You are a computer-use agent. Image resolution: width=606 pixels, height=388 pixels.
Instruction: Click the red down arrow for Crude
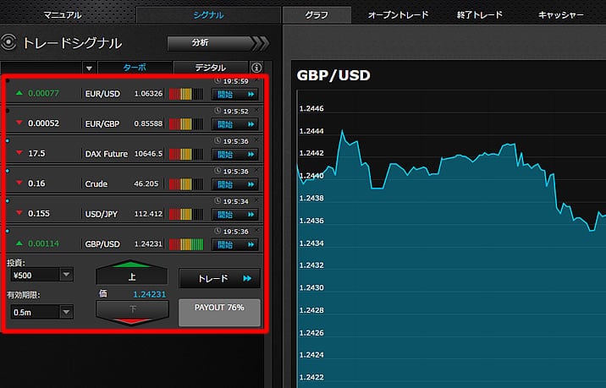pyautogui.click(x=19, y=183)
